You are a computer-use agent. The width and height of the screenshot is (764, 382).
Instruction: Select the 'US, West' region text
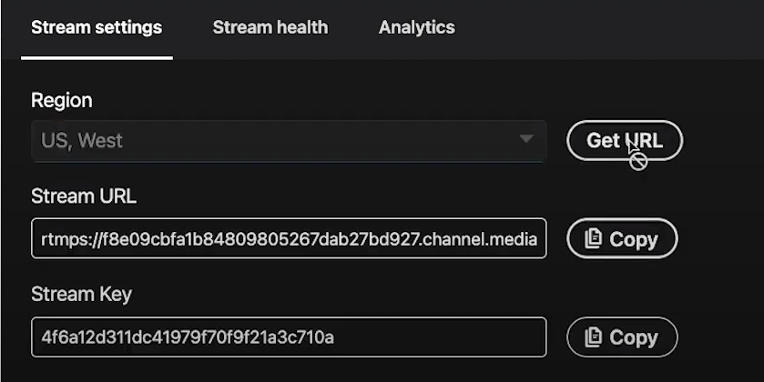81,141
